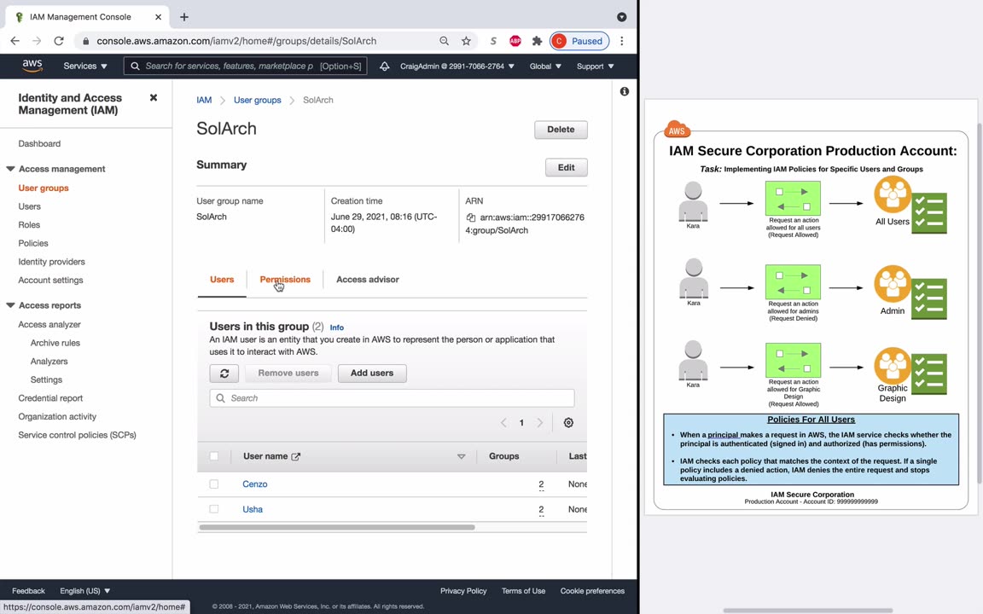The height and width of the screenshot is (614, 983).
Task: Switch to the Access advisor tab
Action: click(368, 280)
